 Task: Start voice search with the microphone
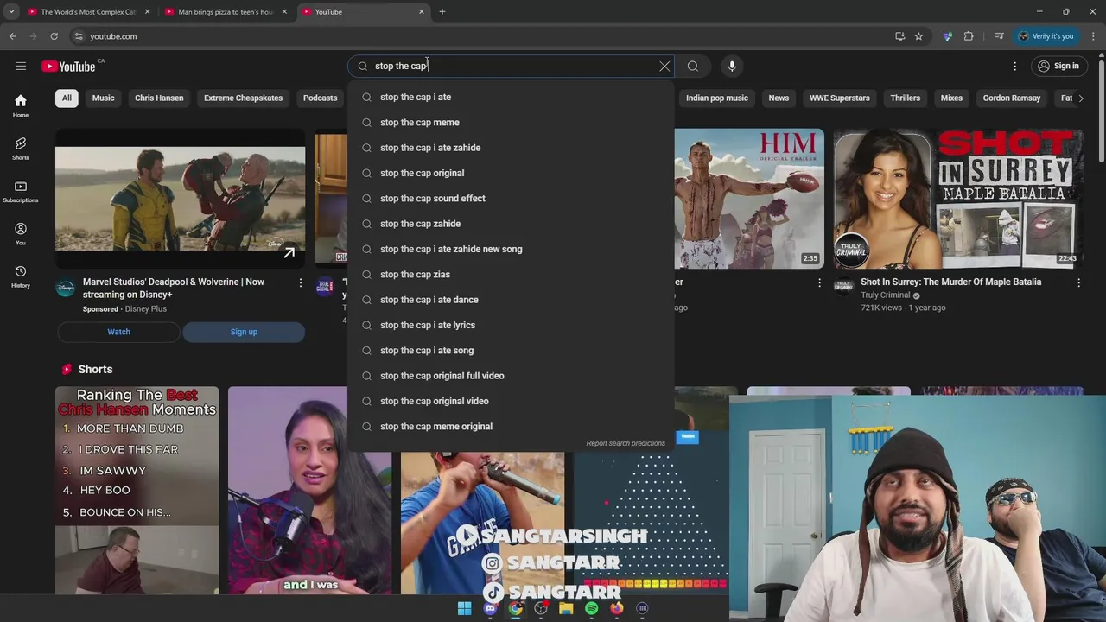(x=732, y=66)
